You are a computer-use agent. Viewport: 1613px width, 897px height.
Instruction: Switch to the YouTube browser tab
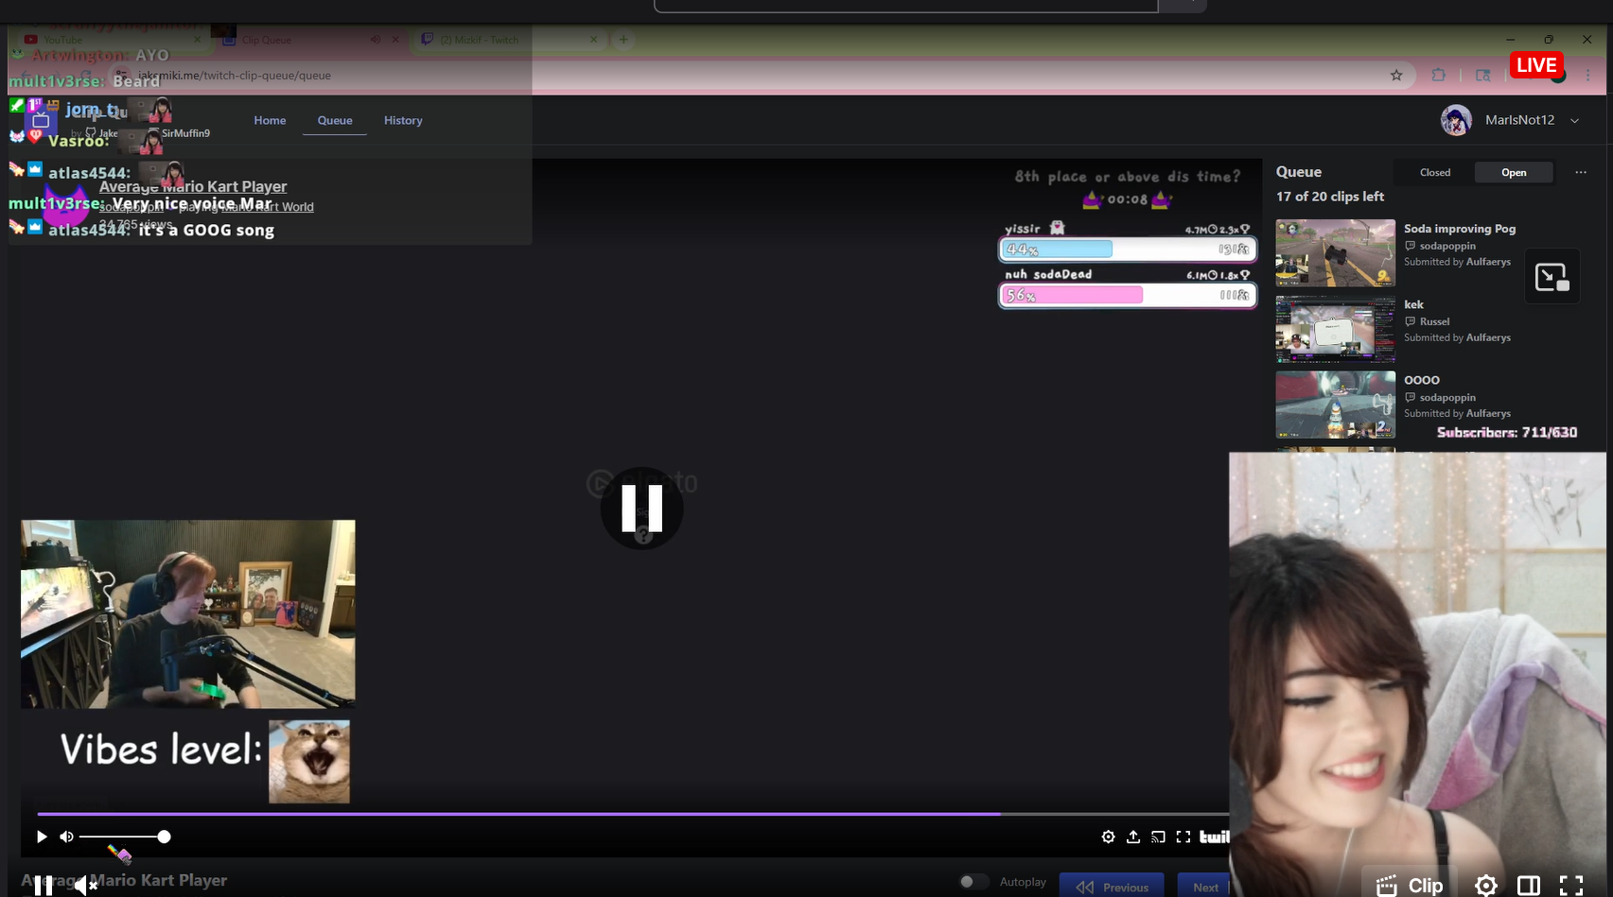114,40
